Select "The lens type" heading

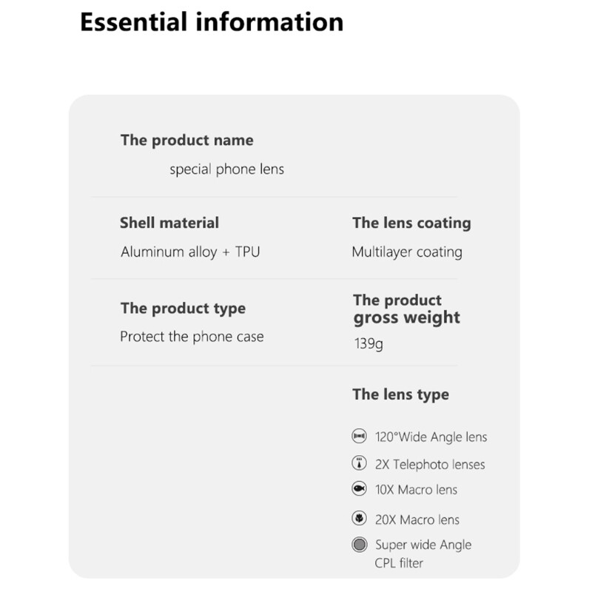click(400, 394)
